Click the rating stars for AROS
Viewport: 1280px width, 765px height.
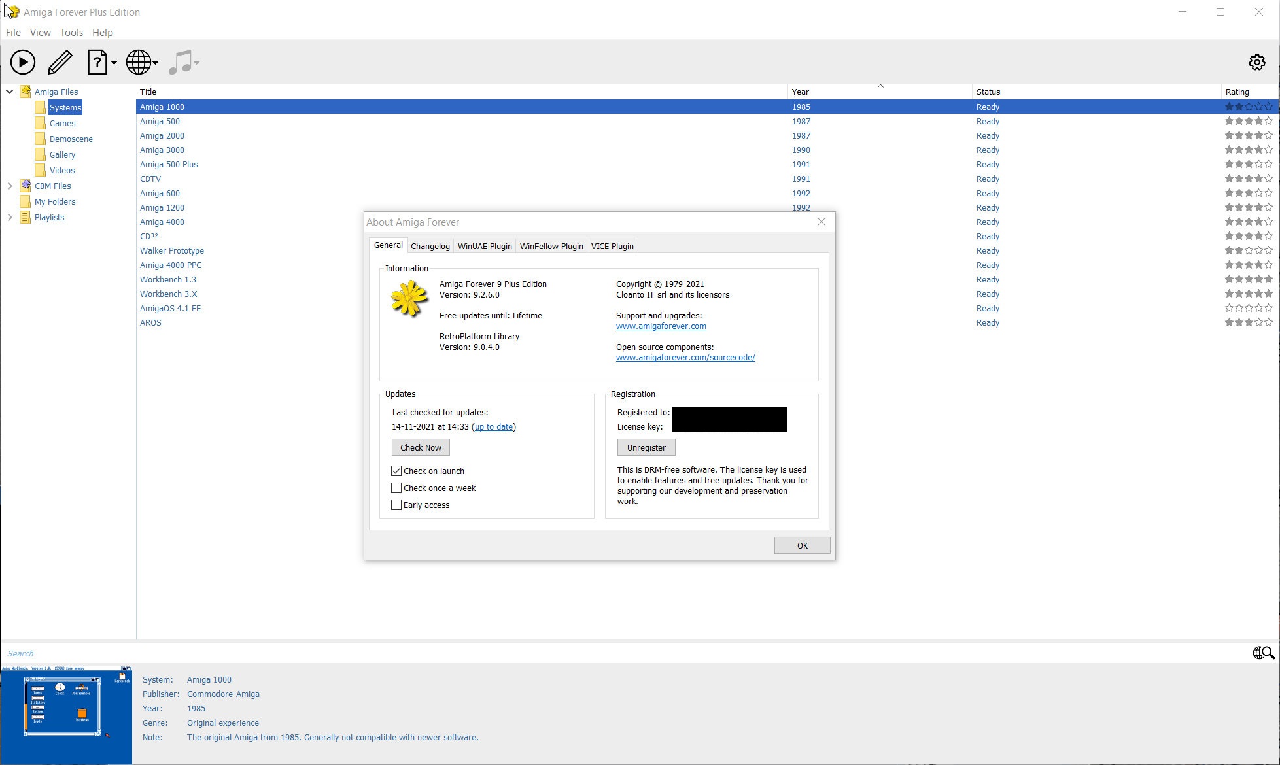(x=1249, y=322)
